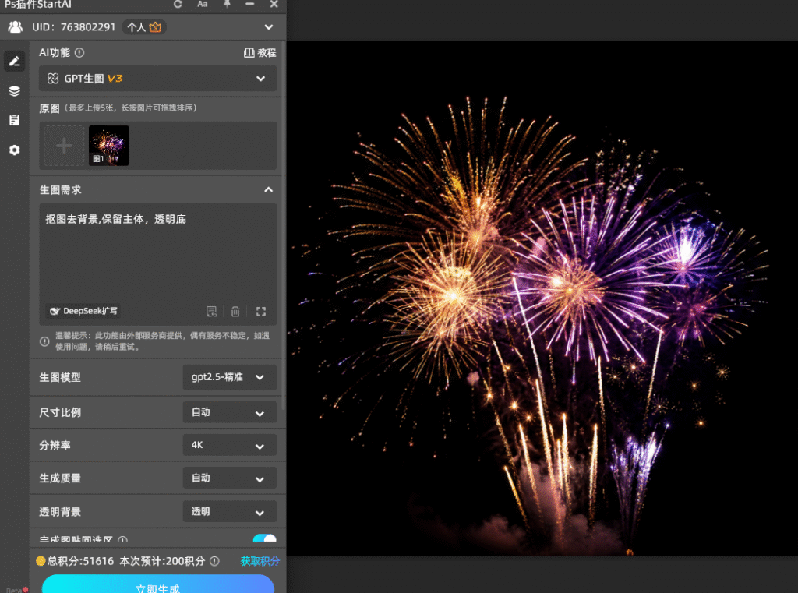This screenshot has width=798, height=593.
Task: Clear prompt with the trash icon
Action: pyautogui.click(x=235, y=312)
